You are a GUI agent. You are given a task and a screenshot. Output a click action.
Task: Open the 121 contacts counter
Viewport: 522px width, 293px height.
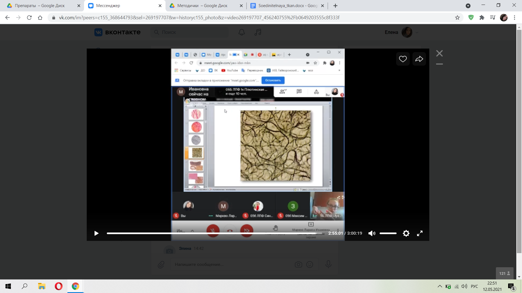pyautogui.click(x=505, y=273)
